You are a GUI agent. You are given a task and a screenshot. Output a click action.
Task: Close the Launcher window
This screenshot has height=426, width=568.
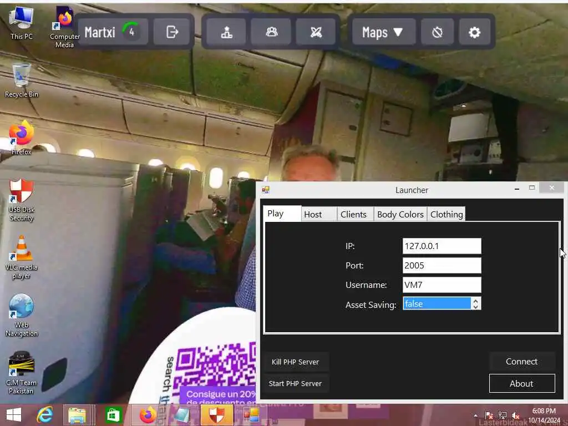click(x=552, y=187)
